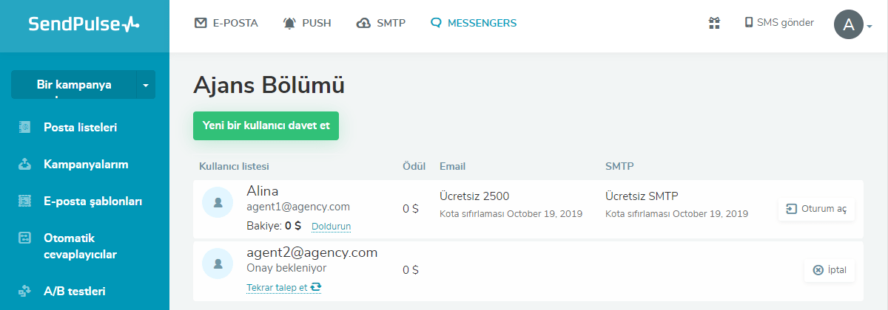888x310 pixels.
Task: Click the avatar icon for agent2@agency.com
Action: 218,263
